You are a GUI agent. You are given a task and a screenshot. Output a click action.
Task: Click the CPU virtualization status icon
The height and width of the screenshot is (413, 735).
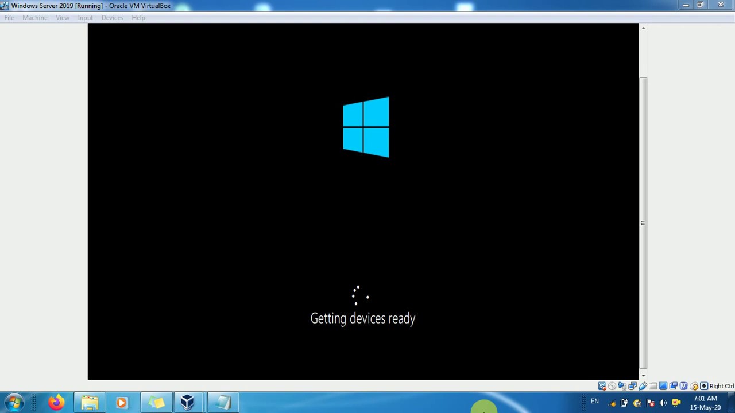point(683,386)
